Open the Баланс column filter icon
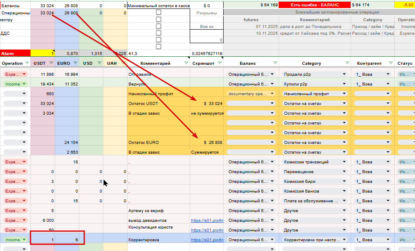The width and height of the screenshot is (415, 251). point(275,63)
